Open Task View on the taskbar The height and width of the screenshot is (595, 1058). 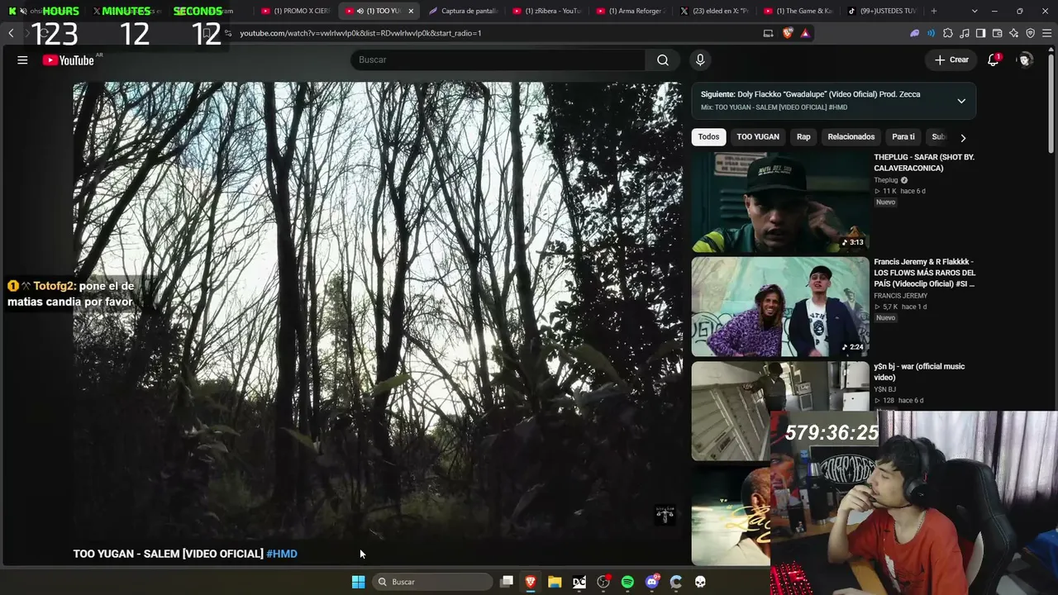click(x=507, y=582)
